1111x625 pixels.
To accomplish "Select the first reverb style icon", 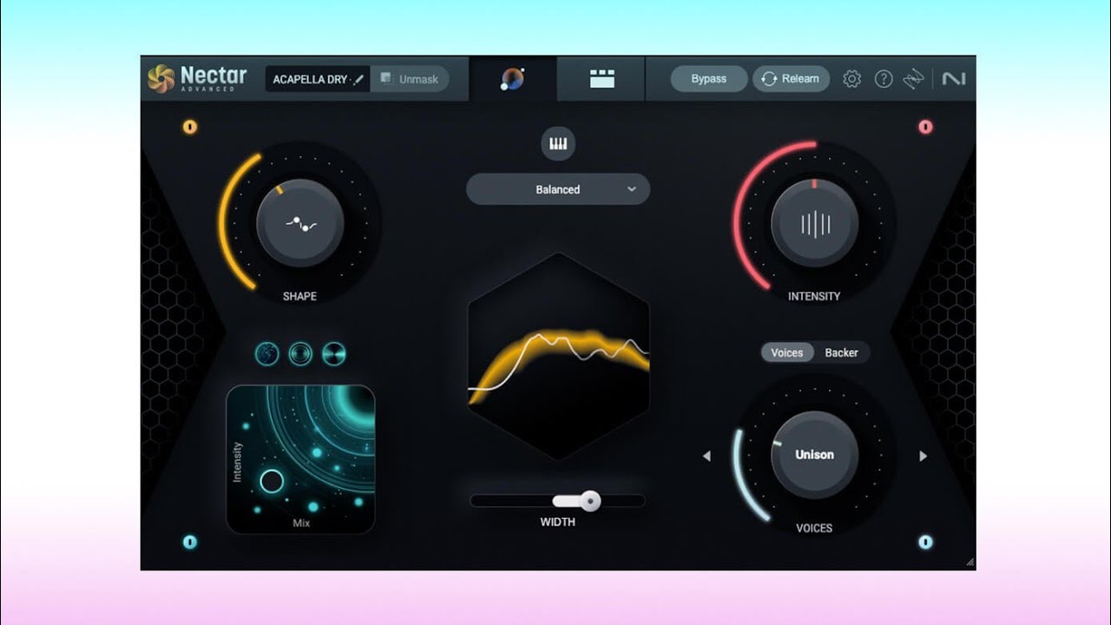I will 267,354.
